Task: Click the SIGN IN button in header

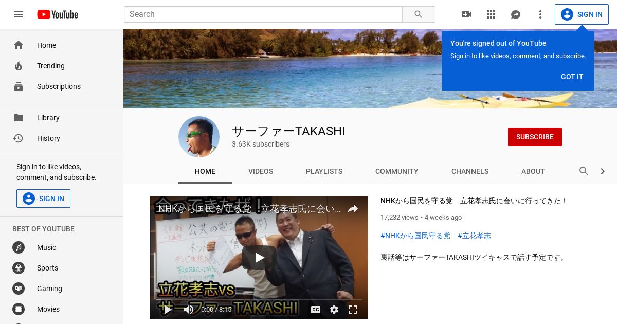Action: [x=582, y=14]
